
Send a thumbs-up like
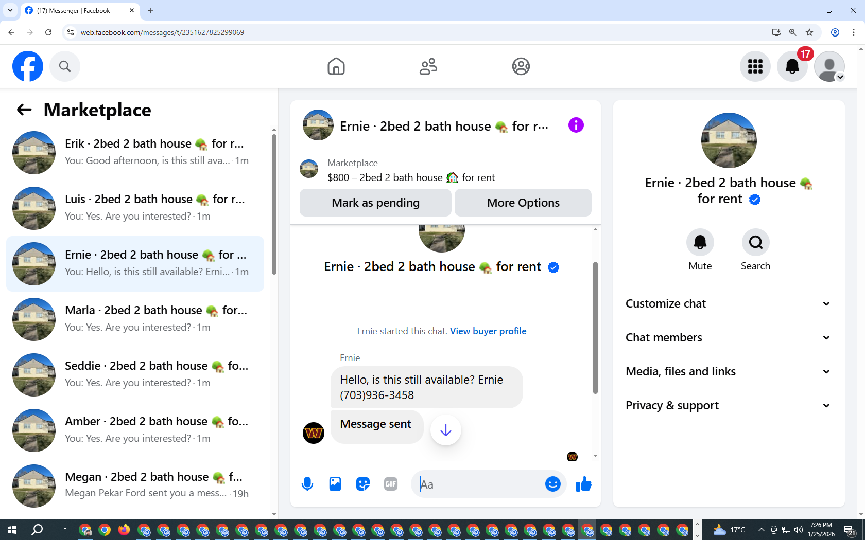(x=584, y=484)
